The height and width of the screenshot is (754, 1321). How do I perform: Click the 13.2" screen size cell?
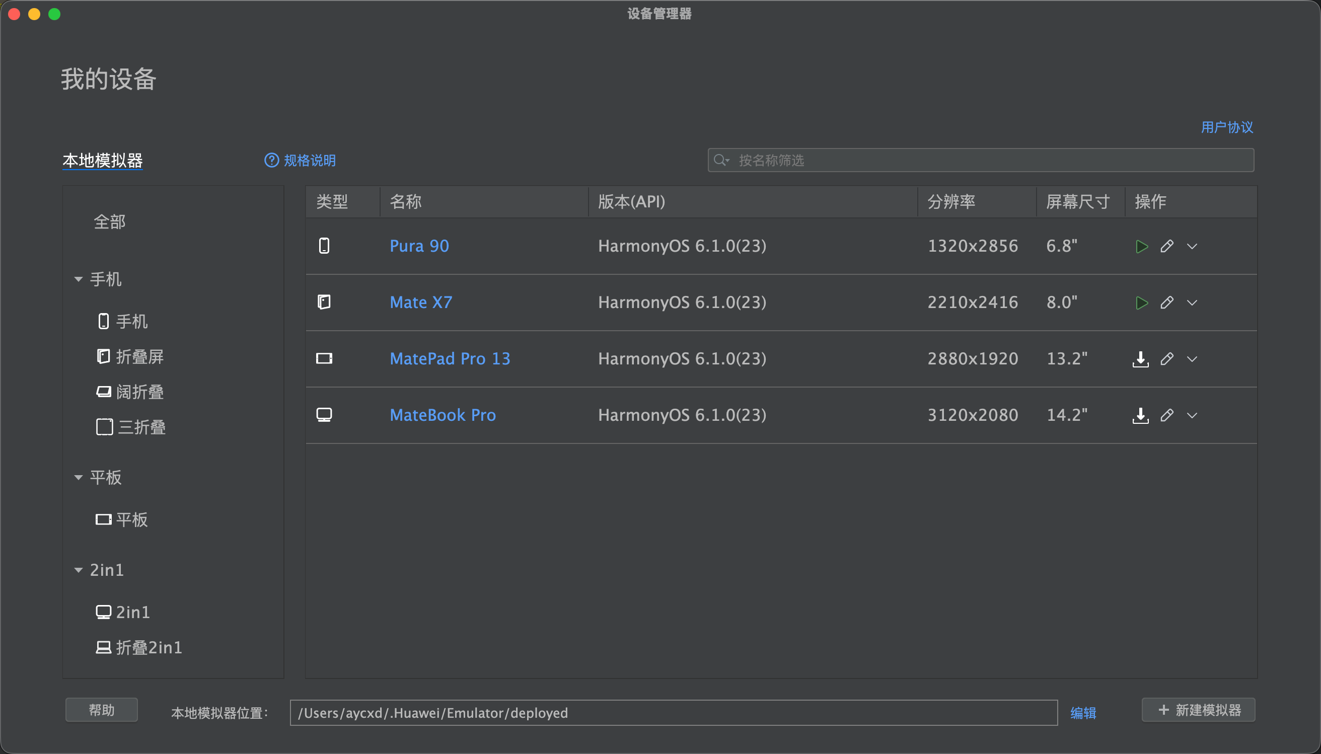coord(1067,359)
